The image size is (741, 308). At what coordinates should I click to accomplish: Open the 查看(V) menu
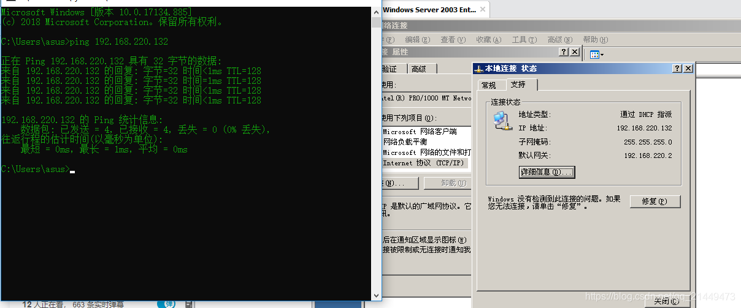click(x=453, y=40)
